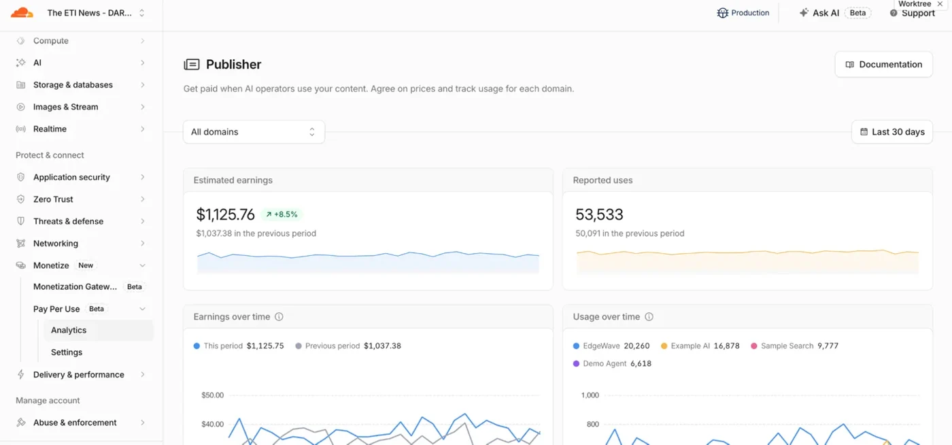Click the Support link text
The image size is (952, 445).
(x=918, y=13)
